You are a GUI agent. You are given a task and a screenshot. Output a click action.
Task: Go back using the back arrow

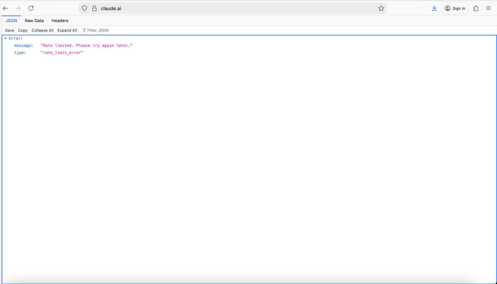5,8
